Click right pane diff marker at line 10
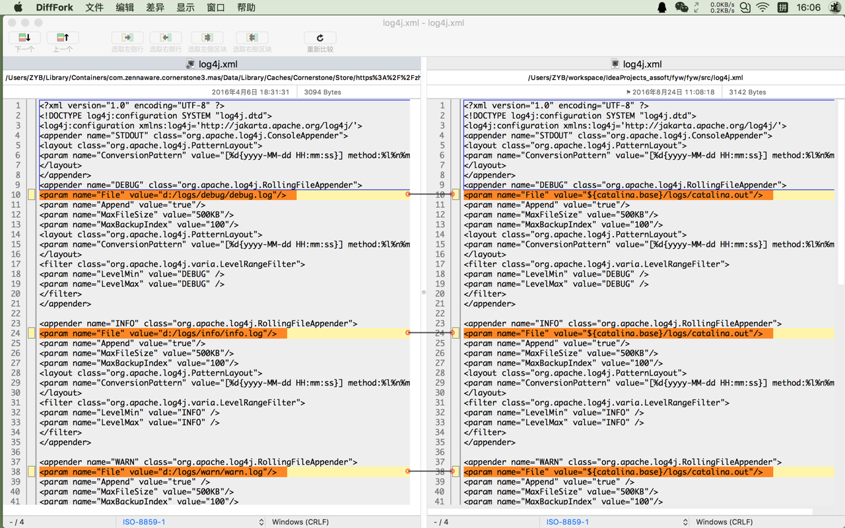845x528 pixels. point(456,195)
